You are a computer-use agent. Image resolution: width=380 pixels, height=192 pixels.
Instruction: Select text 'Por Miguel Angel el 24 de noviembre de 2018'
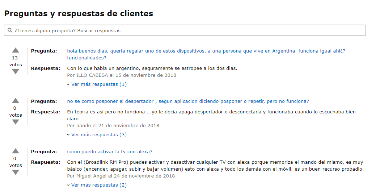121,176
